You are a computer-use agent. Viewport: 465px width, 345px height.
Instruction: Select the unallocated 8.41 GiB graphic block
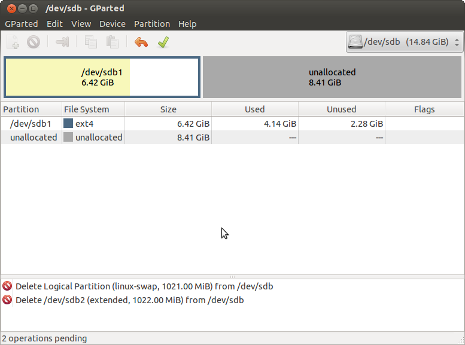tap(332, 77)
